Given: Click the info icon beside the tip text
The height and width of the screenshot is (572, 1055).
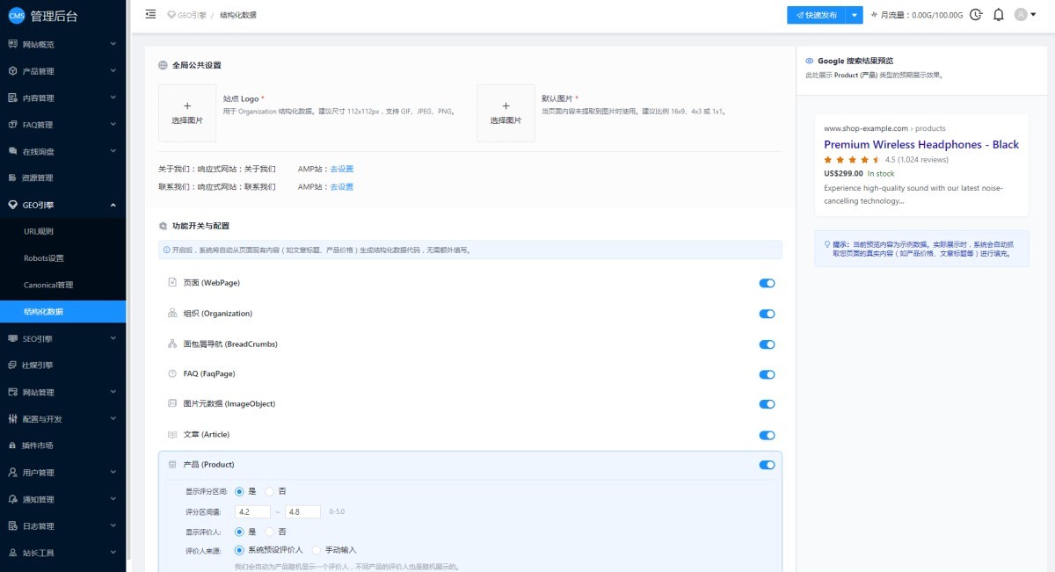Looking at the screenshot, I should tap(167, 250).
